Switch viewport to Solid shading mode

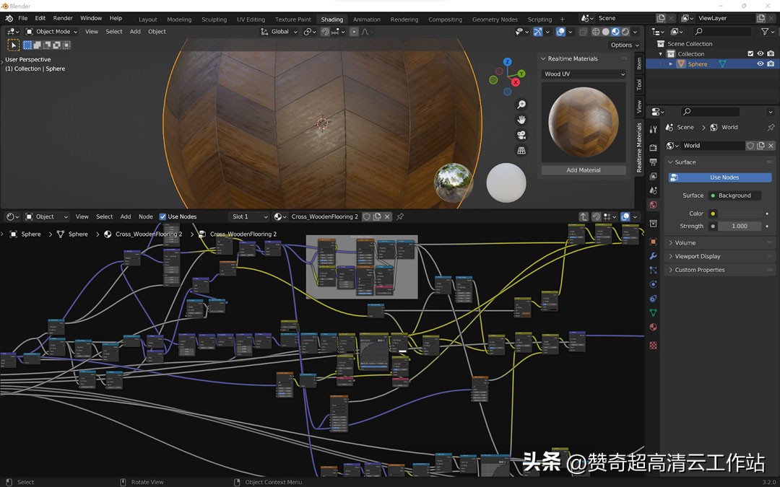tap(605, 31)
